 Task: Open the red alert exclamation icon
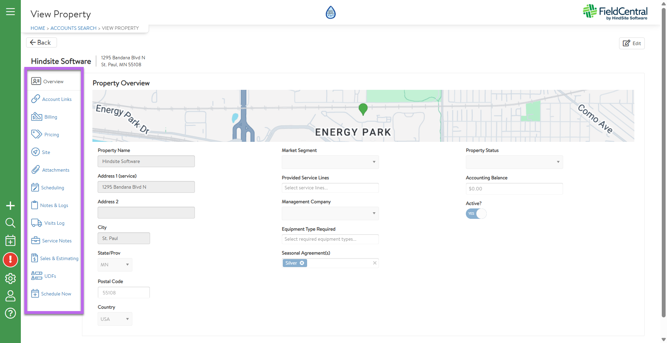point(10,260)
